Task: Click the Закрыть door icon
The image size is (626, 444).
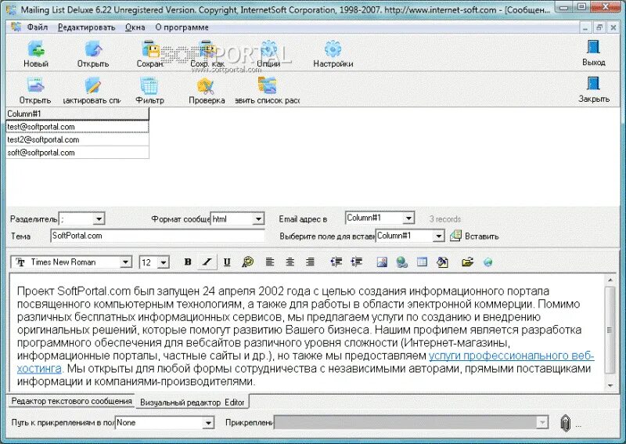Action: (594, 84)
